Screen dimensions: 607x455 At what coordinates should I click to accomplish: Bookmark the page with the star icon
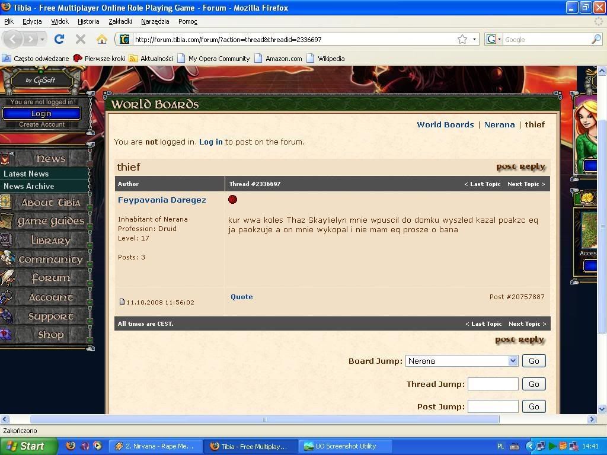click(x=462, y=39)
